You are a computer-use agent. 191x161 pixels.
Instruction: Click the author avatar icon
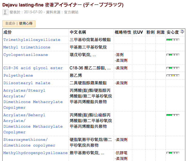(x=5, y=12)
